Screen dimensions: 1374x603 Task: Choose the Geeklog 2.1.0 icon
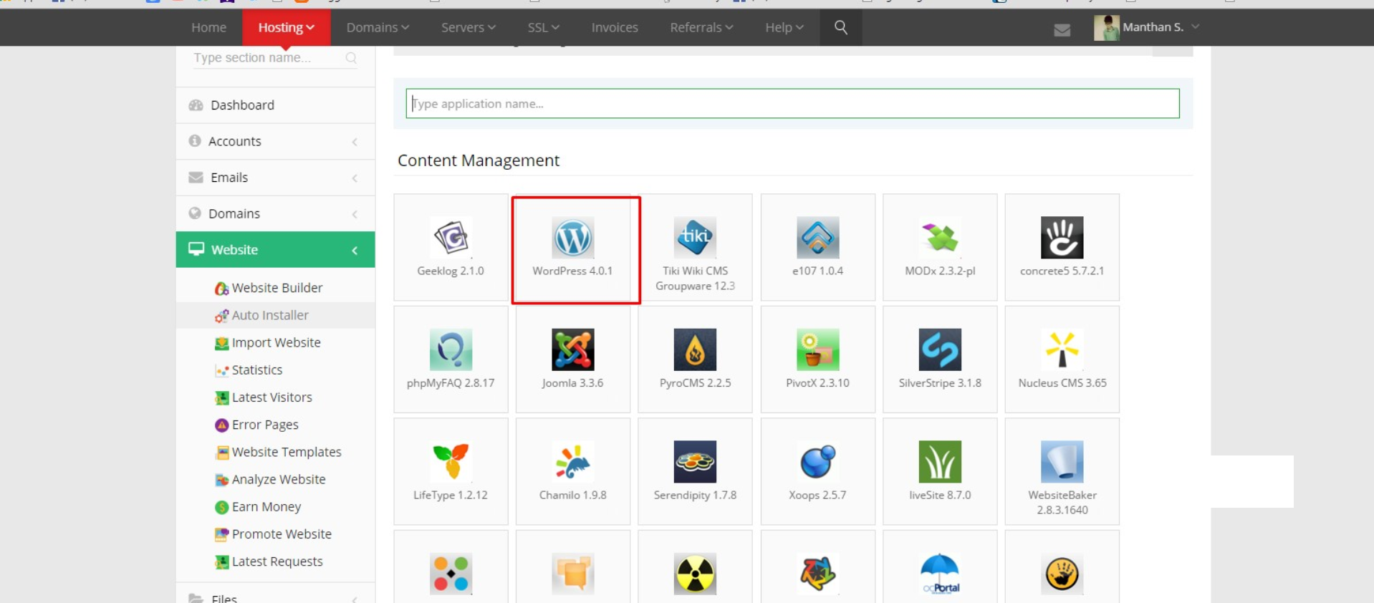pos(451,238)
